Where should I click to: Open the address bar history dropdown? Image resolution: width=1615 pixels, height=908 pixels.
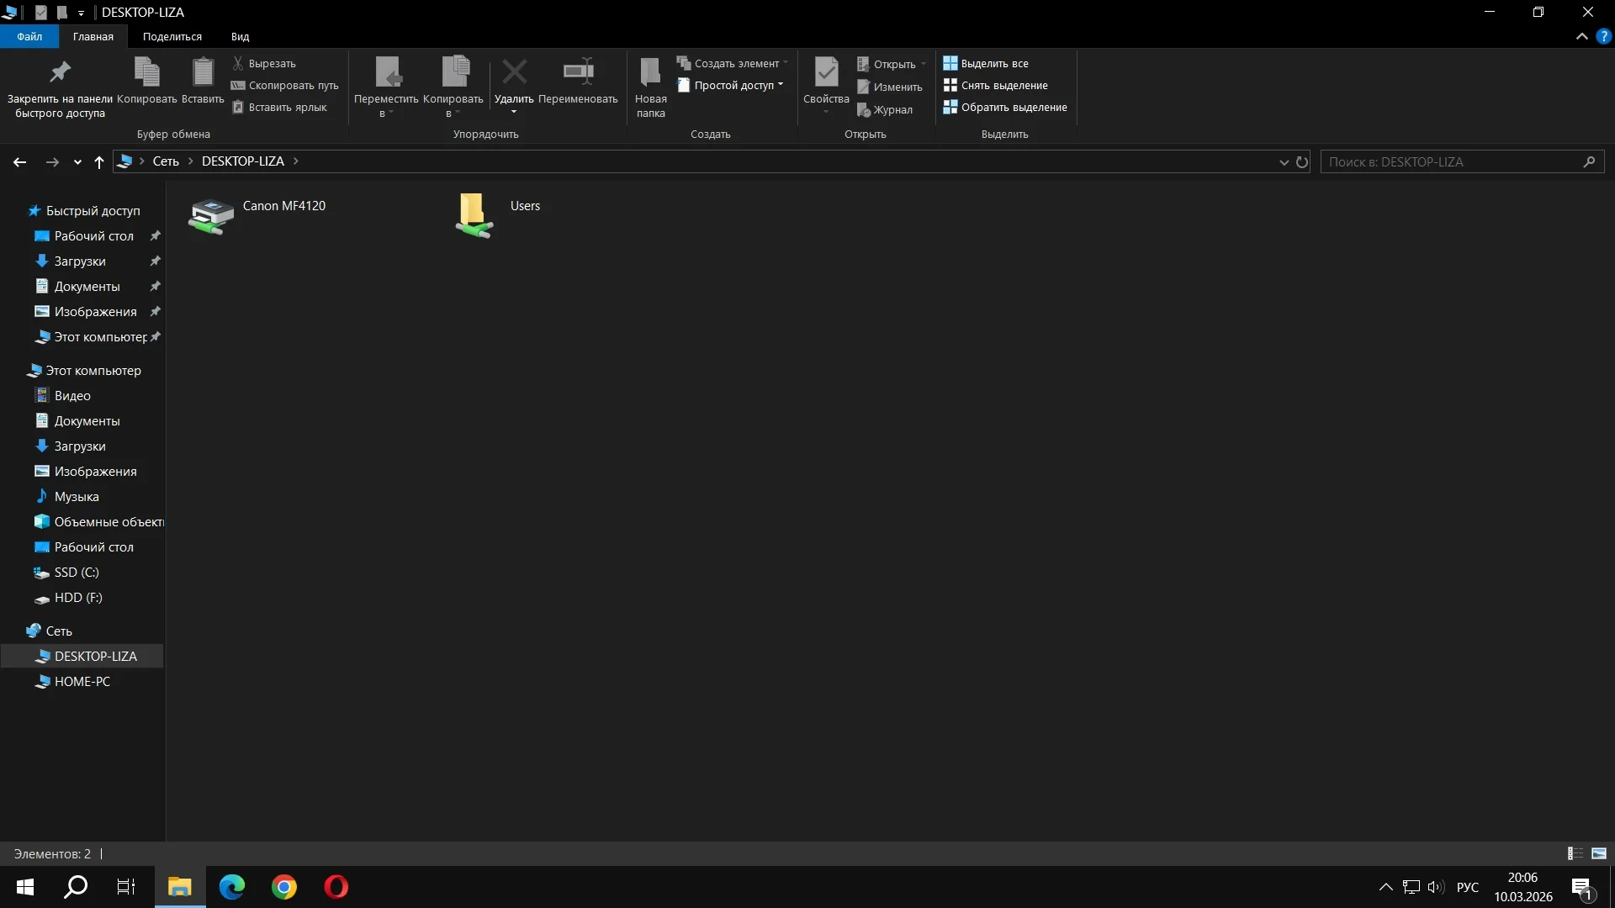tap(1284, 161)
